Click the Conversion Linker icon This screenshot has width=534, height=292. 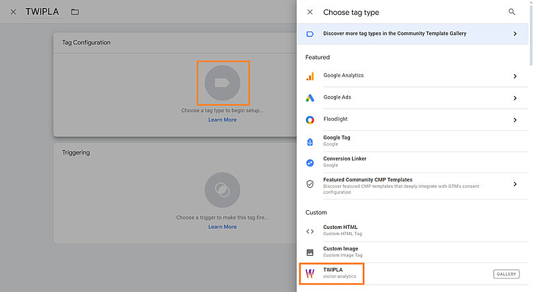(x=310, y=162)
